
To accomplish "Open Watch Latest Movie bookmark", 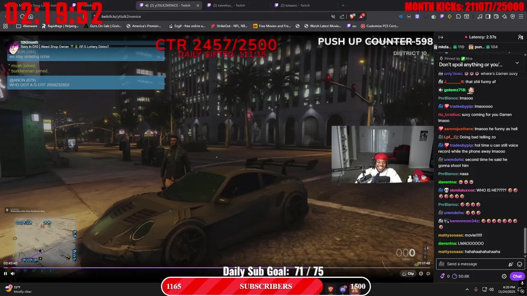I will click(323, 26).
